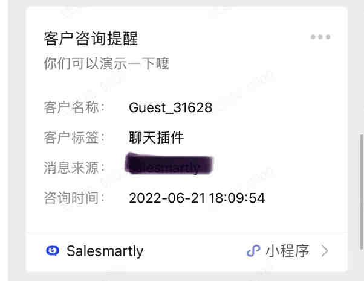Viewport: 364px width, 281px height.
Task: Expand the right chevron arrow beside 小程序
Action: (325, 251)
